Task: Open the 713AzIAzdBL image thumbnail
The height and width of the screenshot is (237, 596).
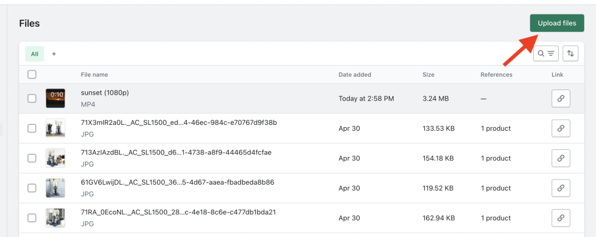Action: (55, 158)
